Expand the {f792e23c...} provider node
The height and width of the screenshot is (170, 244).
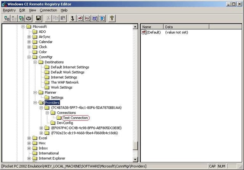coord(41,133)
